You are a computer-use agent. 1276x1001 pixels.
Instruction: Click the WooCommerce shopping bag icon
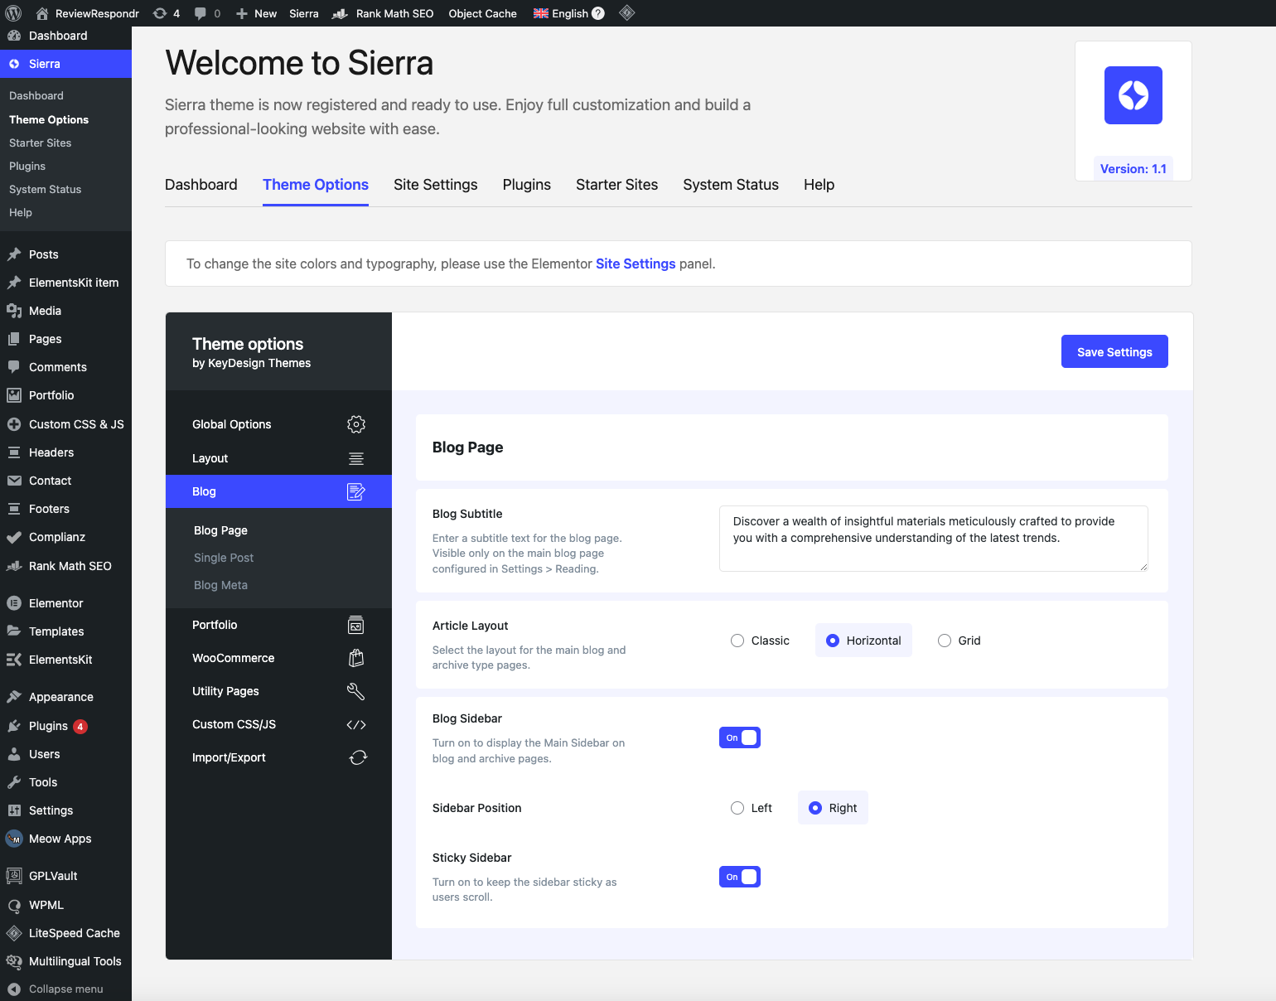click(356, 658)
